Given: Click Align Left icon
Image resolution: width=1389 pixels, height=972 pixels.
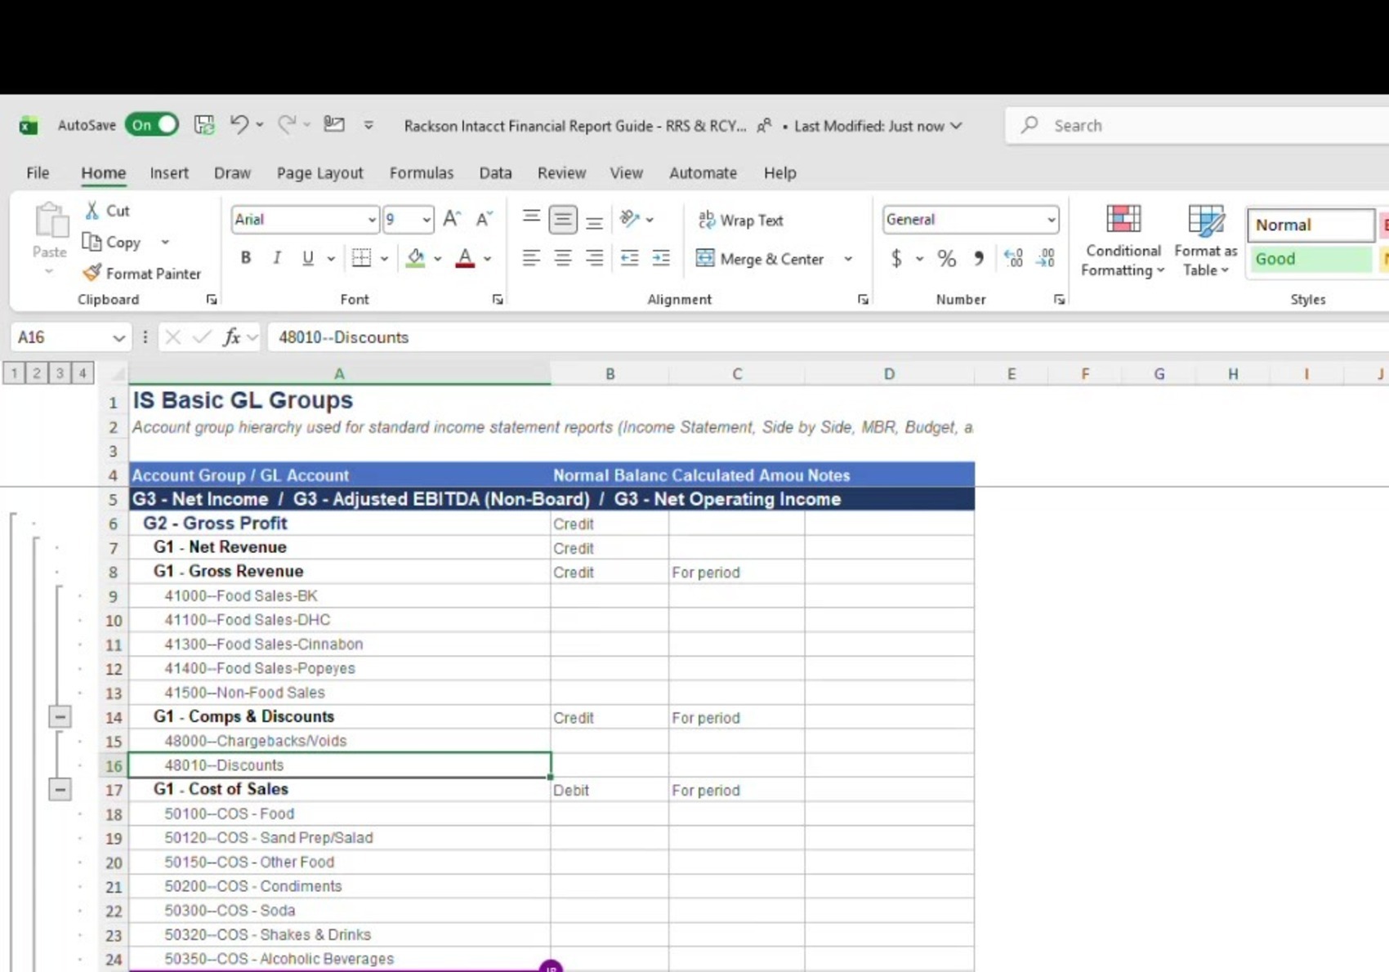Looking at the screenshot, I should (x=531, y=258).
